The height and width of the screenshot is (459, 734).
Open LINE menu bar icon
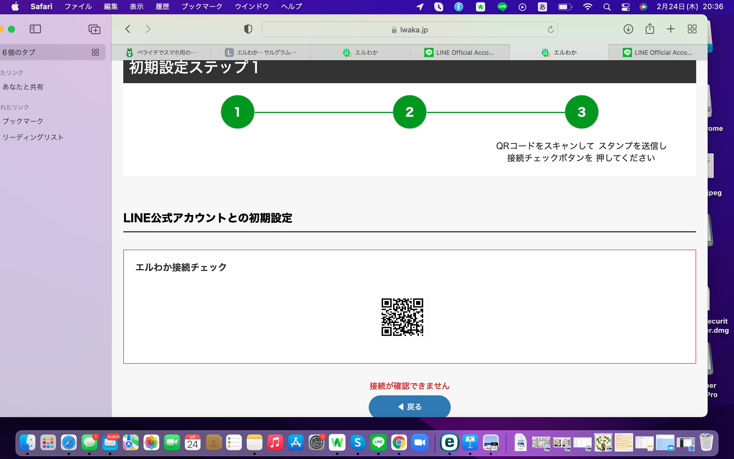(x=502, y=7)
